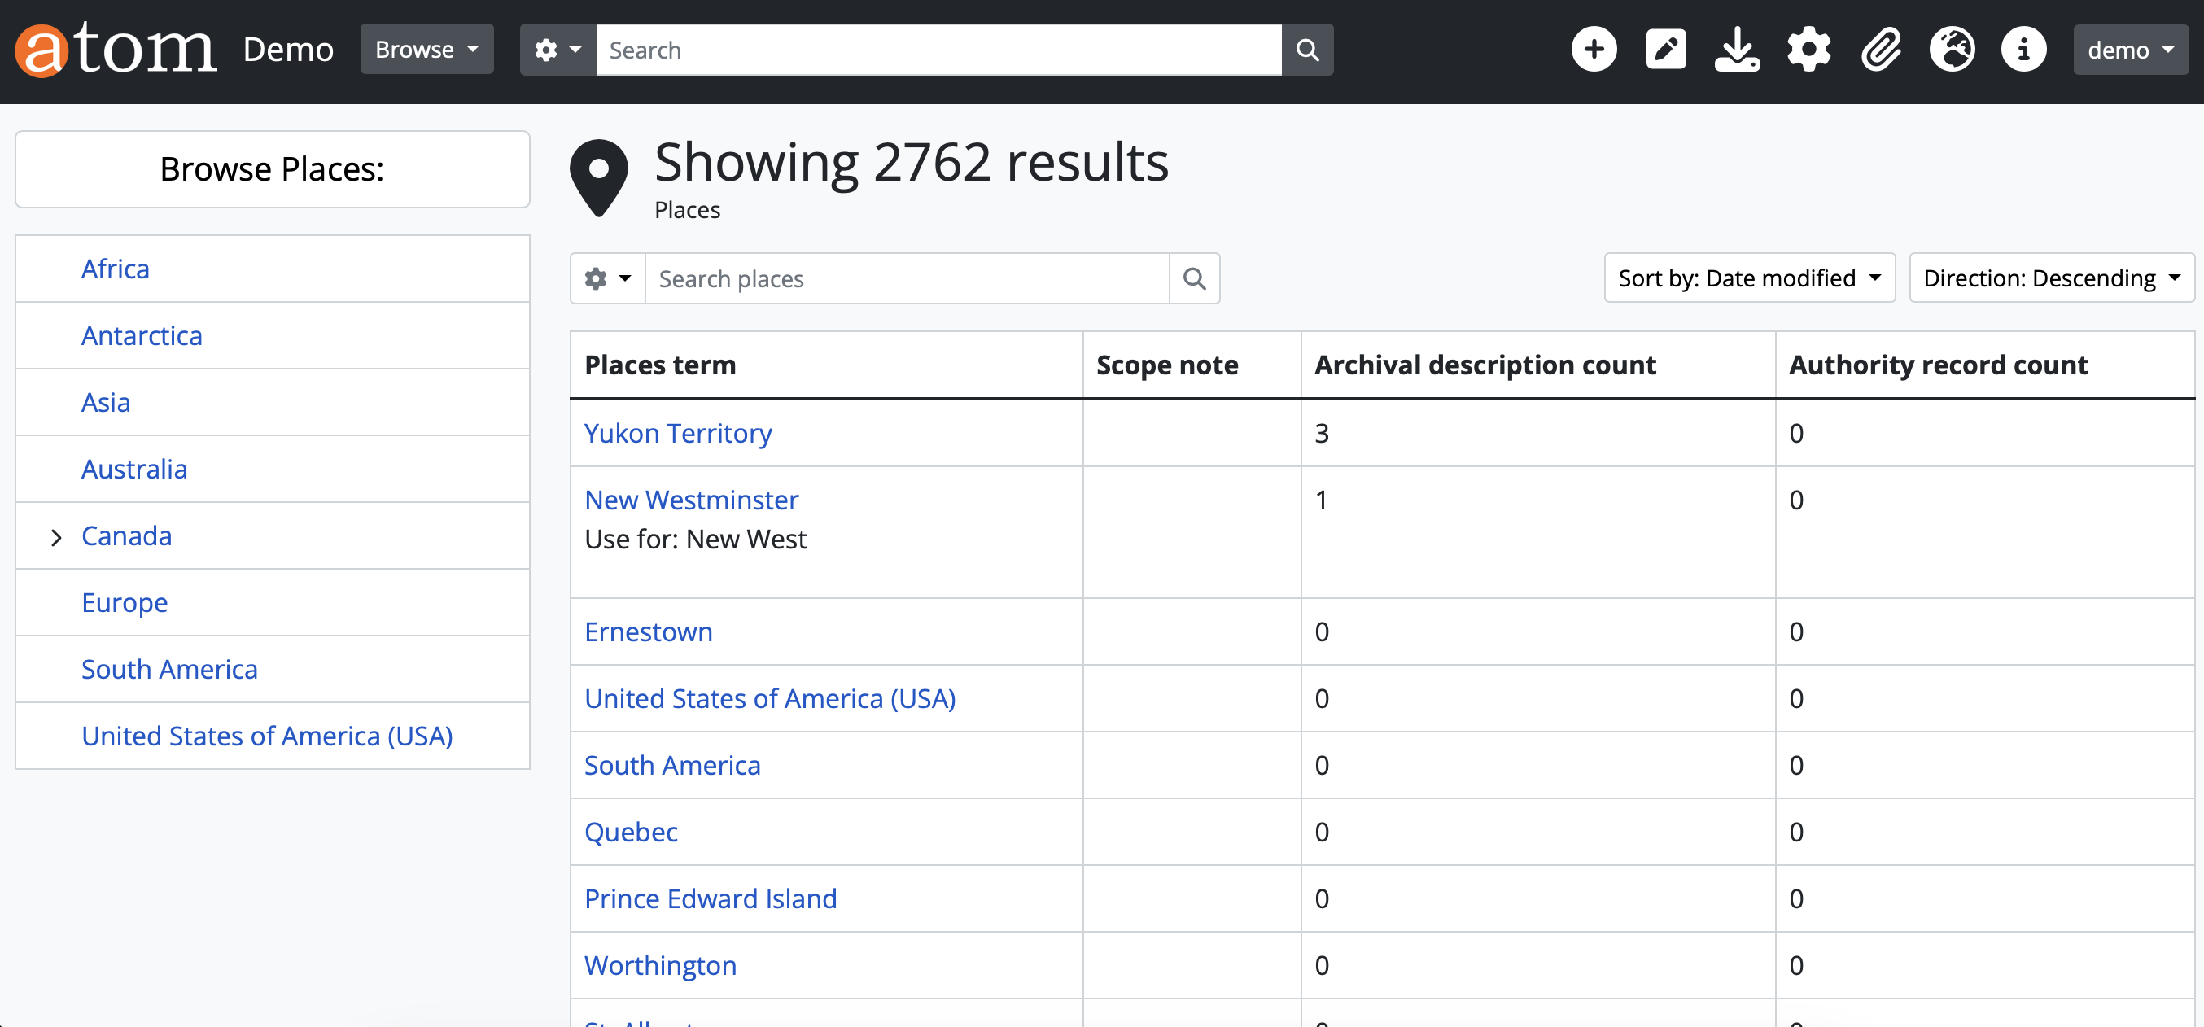This screenshot has height=1027, width=2204.
Task: Open the Direction Descending dropdown
Action: point(2051,278)
